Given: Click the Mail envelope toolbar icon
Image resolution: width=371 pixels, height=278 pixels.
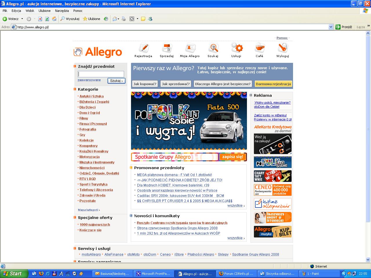Looking at the screenshot, I should coord(115,19).
